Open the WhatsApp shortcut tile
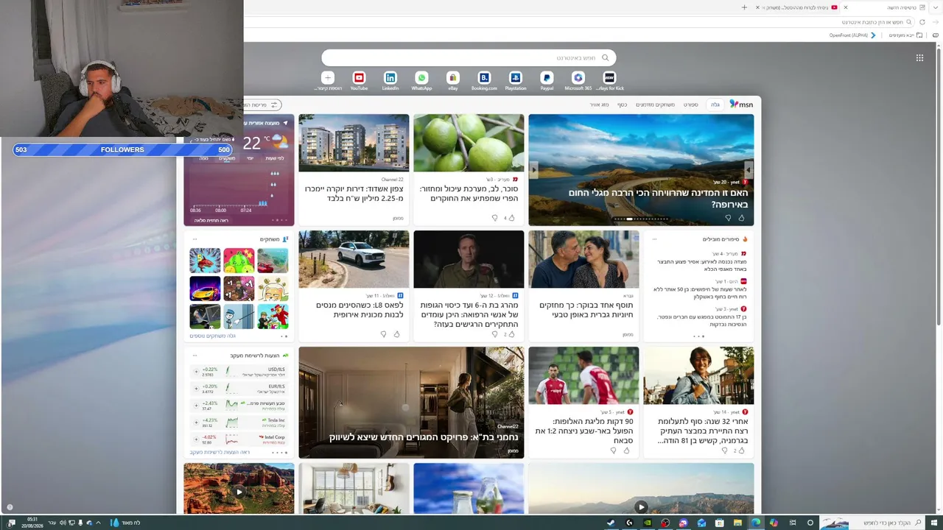This screenshot has width=943, height=530. coord(421,78)
